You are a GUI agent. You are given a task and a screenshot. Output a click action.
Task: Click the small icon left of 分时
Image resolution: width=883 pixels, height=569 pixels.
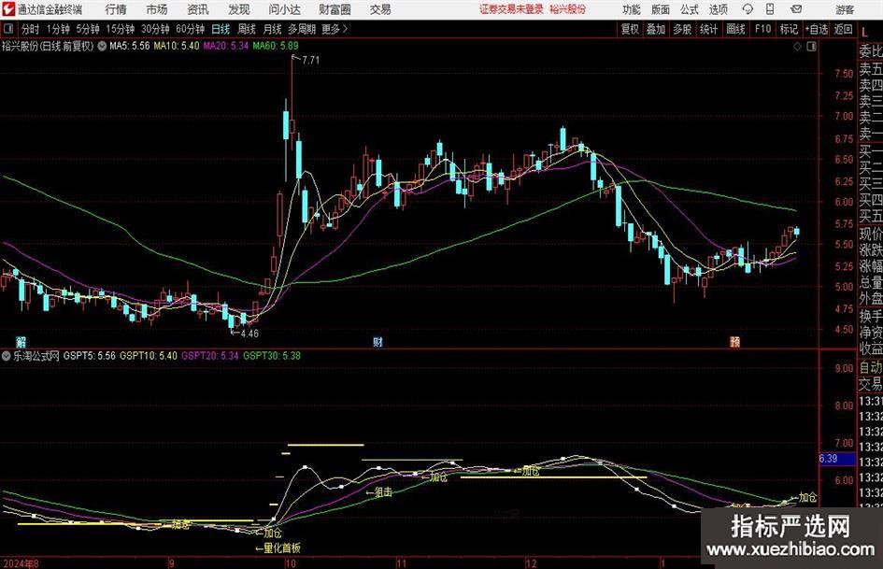coord(7,29)
